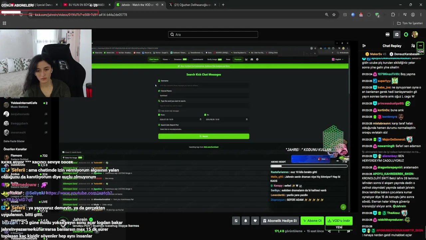
Task: Click the Kick search box 'Ara'
Action: pos(213,34)
